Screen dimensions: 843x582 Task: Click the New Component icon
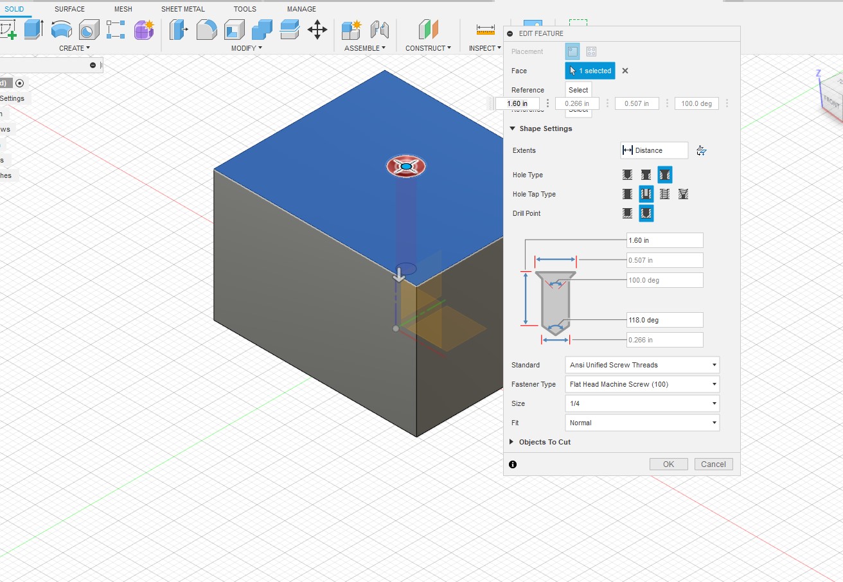351,30
